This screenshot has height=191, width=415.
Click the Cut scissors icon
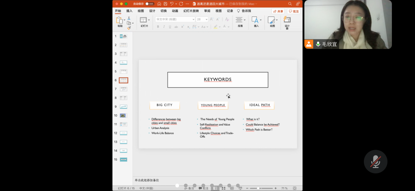129,18
